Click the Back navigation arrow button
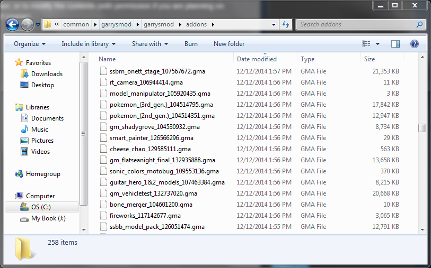431x268 pixels. (x=12, y=25)
